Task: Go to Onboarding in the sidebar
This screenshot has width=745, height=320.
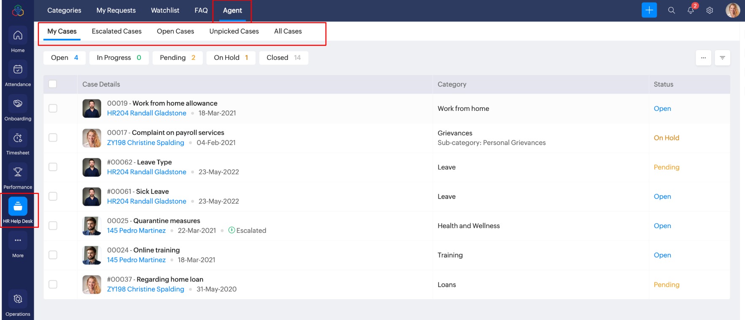Action: 18,104
